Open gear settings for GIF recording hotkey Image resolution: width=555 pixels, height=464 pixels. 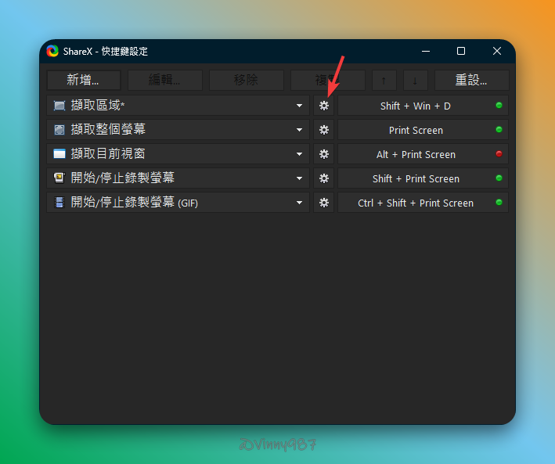click(x=323, y=203)
